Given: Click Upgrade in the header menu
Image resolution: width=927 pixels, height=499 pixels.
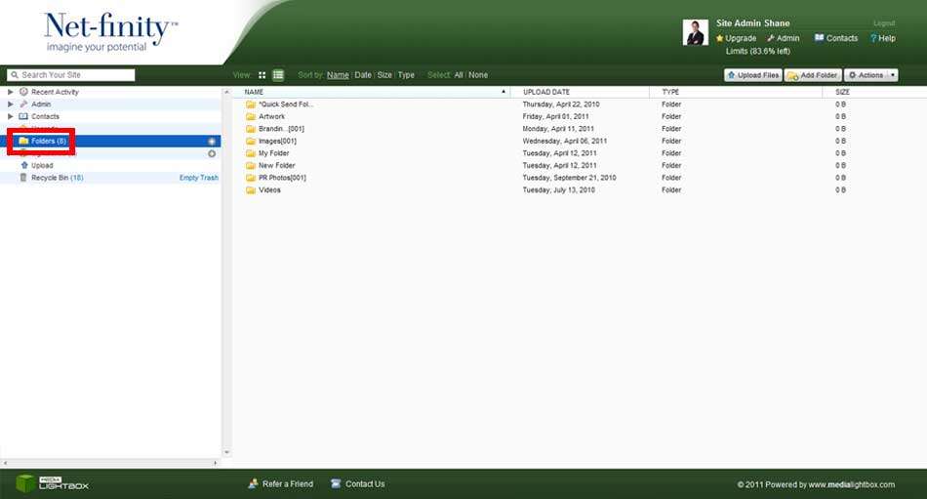Looking at the screenshot, I should pos(737,38).
